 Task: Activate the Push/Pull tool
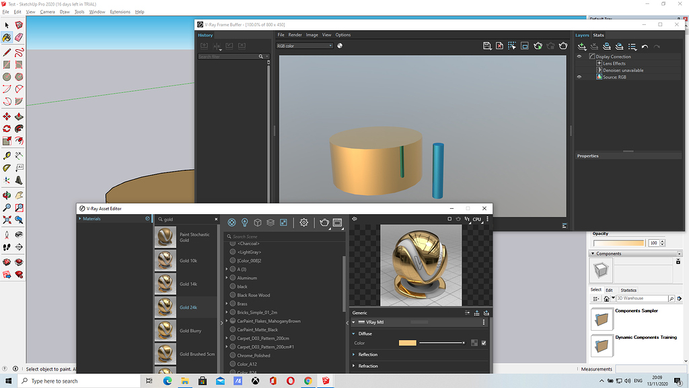click(x=19, y=117)
